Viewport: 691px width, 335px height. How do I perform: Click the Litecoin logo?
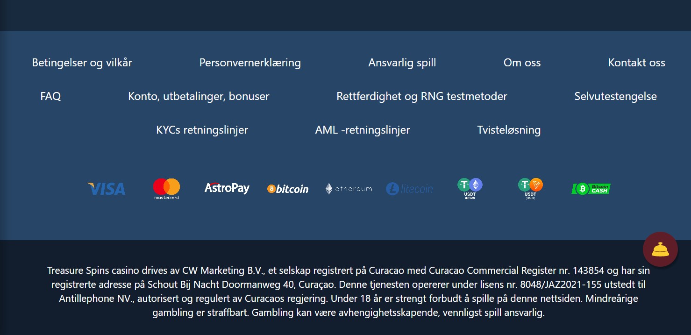[x=409, y=189]
